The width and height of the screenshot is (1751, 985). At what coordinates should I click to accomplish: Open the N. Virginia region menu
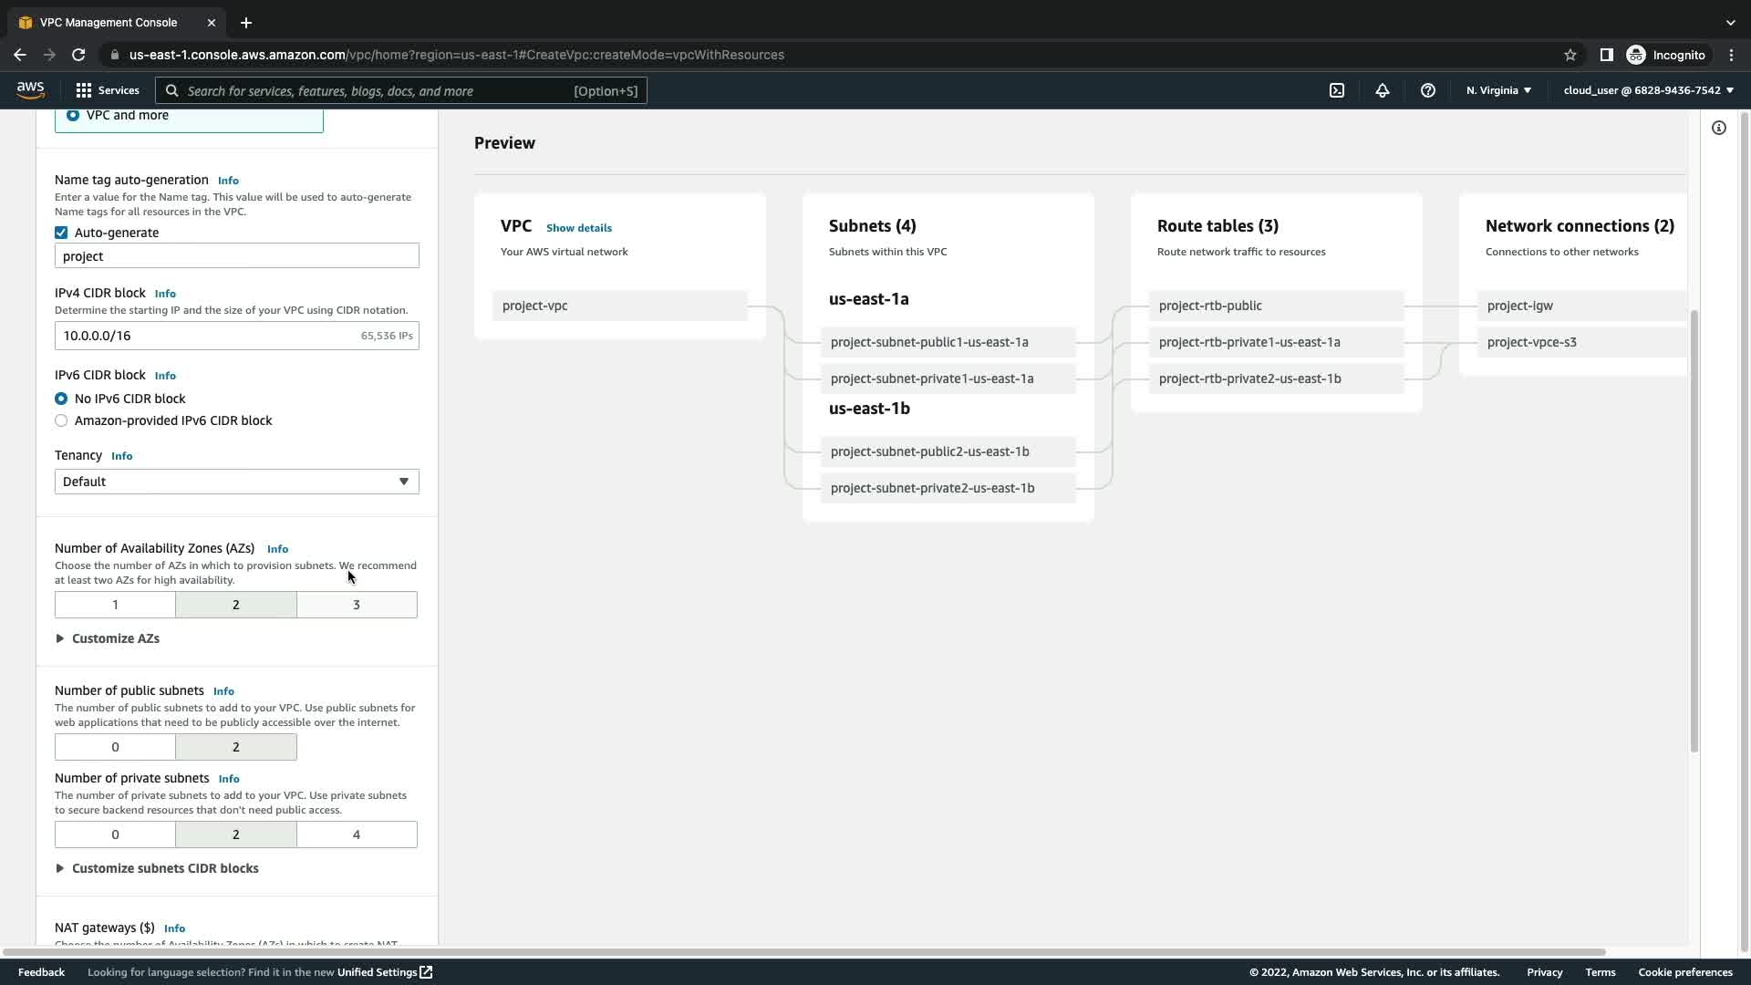point(1498,90)
